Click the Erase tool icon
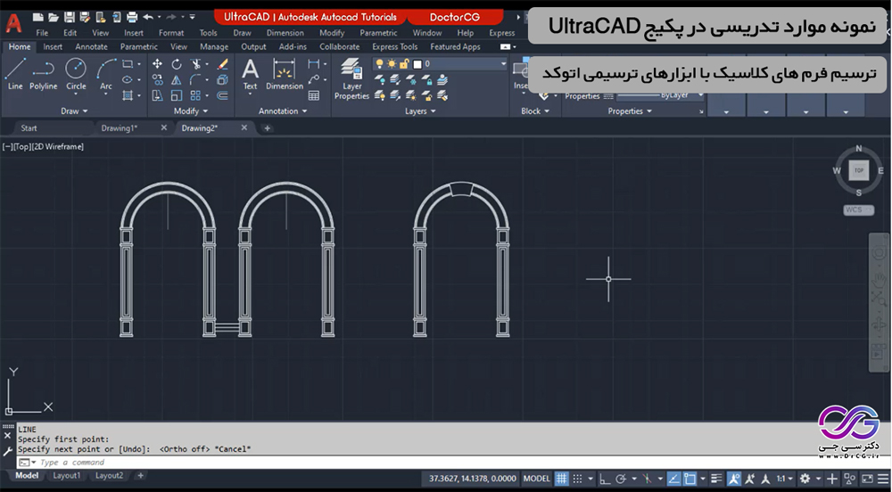Screen dimensions: 892x492 point(223,63)
